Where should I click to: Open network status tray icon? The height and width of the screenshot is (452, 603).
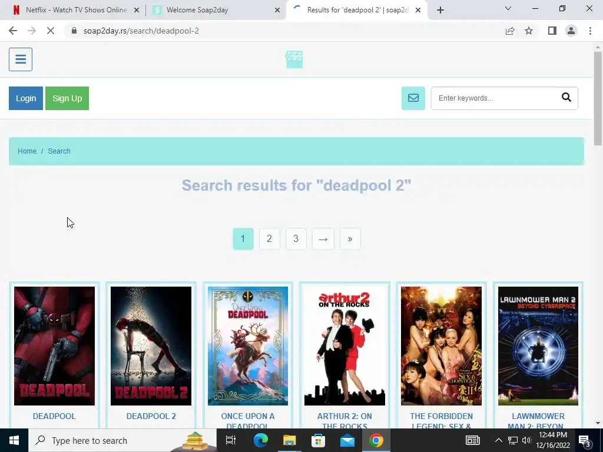513,440
